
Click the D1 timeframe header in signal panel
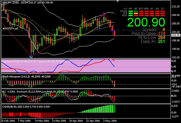162,9
